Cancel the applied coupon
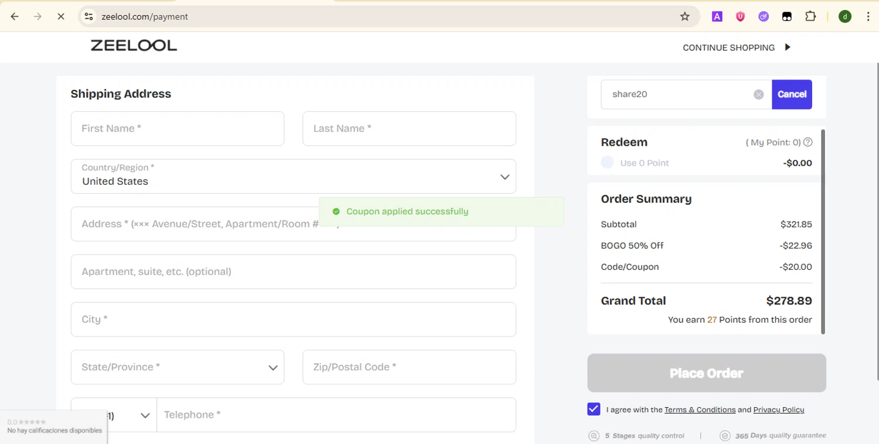The image size is (879, 444). coord(792,94)
